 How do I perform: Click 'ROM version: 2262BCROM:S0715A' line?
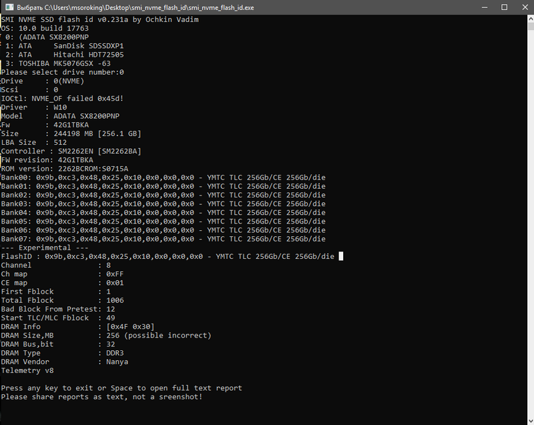coord(65,169)
